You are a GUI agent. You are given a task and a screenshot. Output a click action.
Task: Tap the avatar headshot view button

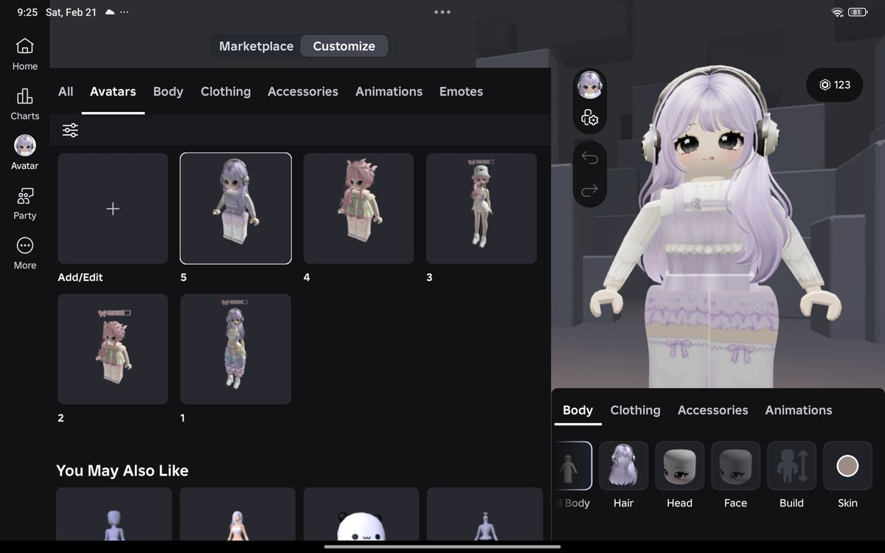[589, 86]
